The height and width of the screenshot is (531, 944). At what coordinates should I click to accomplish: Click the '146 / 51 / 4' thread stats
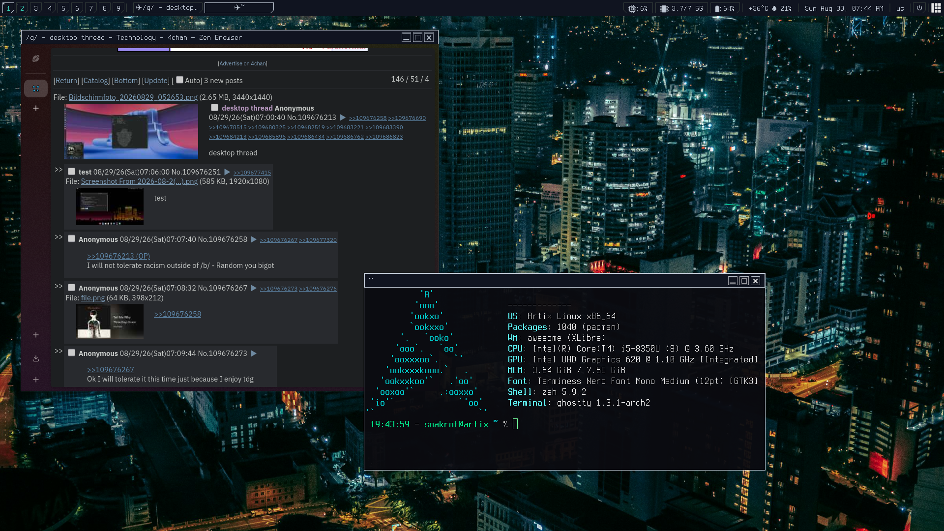tap(410, 79)
